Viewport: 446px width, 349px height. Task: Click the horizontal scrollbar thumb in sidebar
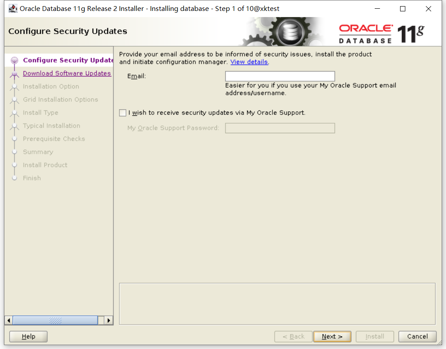click(55, 321)
